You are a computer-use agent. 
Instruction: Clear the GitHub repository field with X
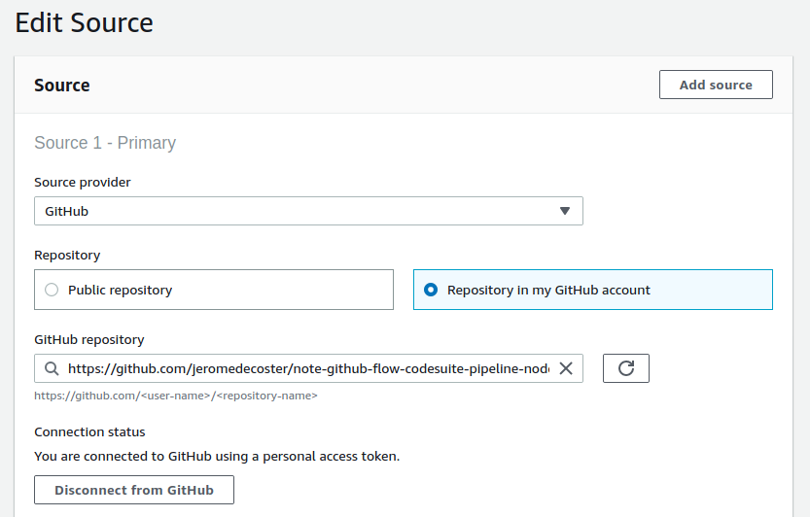[566, 368]
